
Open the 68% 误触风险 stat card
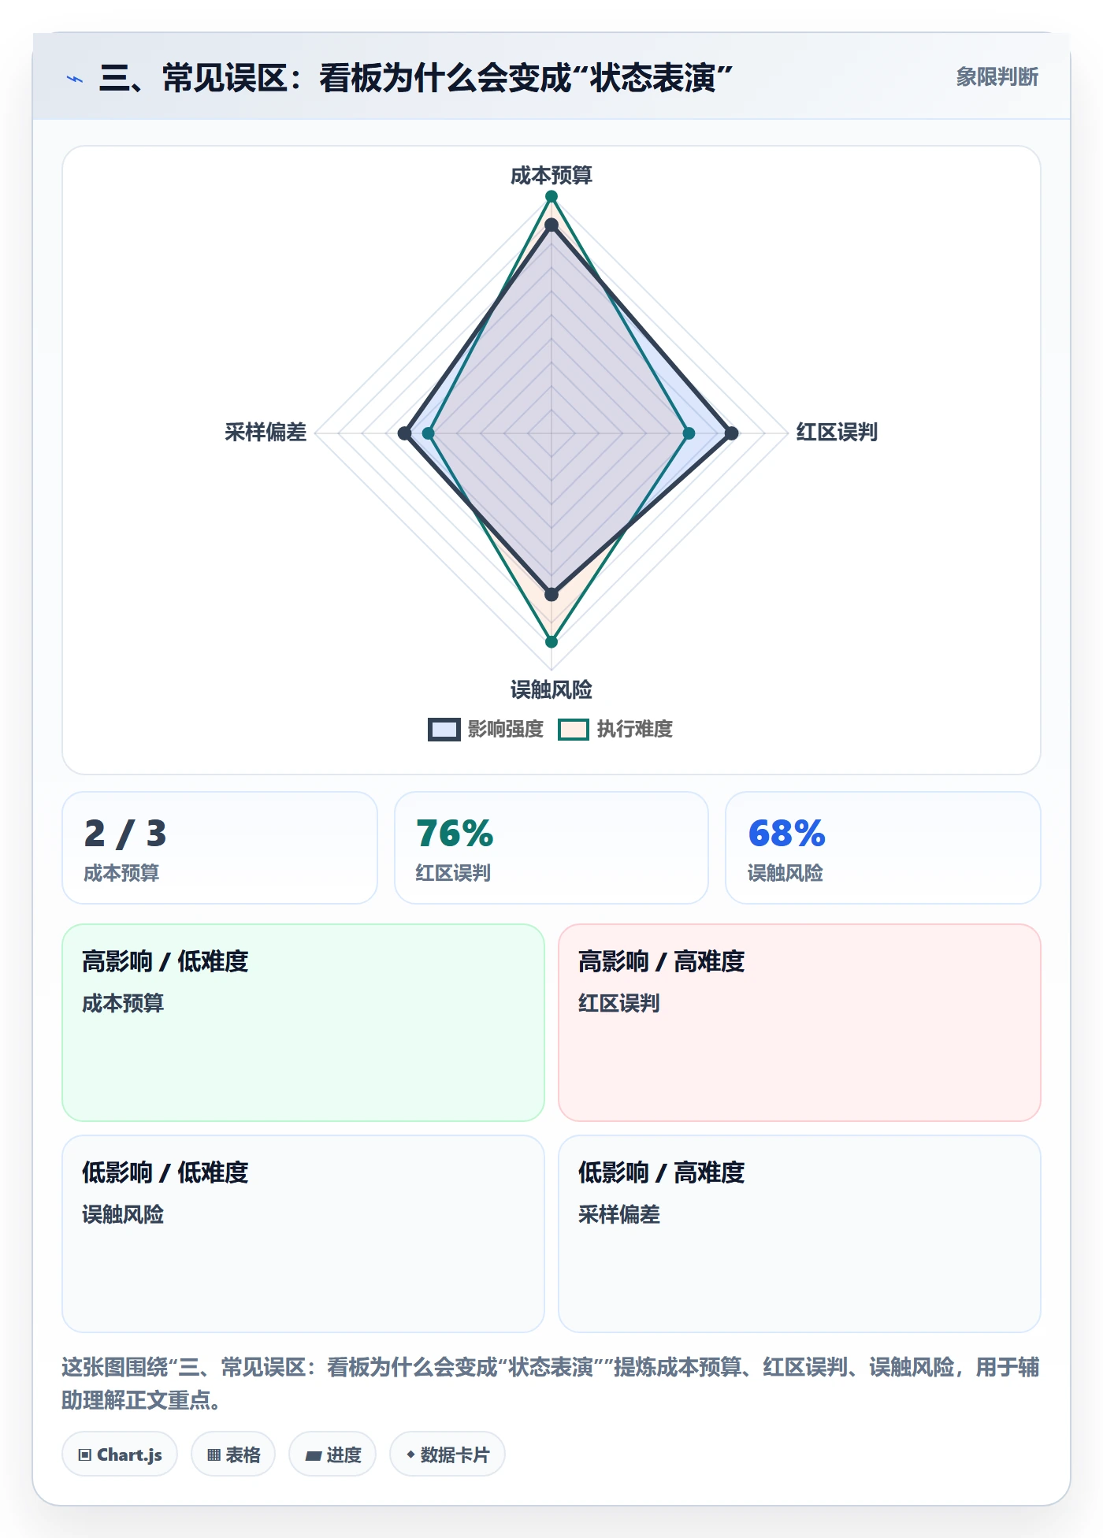click(883, 848)
